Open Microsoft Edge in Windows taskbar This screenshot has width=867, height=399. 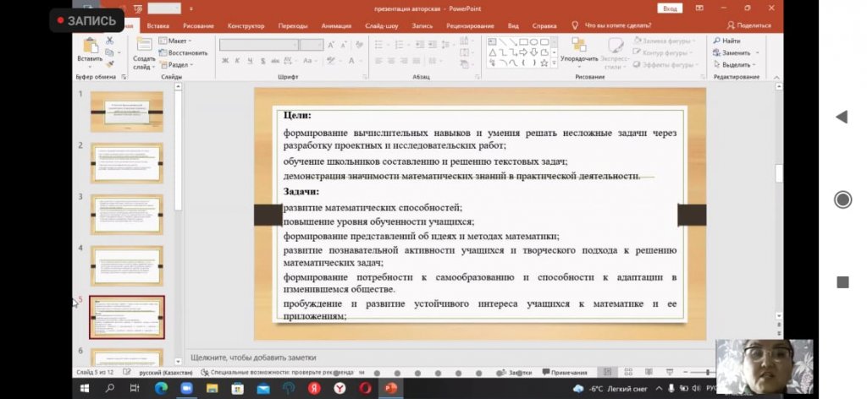tap(161, 389)
